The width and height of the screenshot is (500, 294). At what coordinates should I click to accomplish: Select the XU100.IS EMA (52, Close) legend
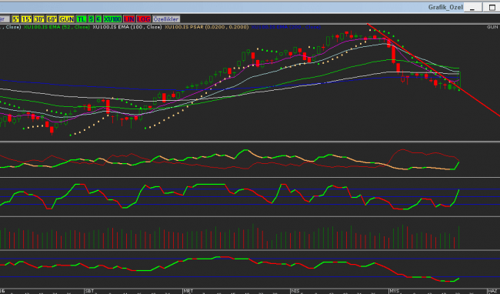point(56,27)
